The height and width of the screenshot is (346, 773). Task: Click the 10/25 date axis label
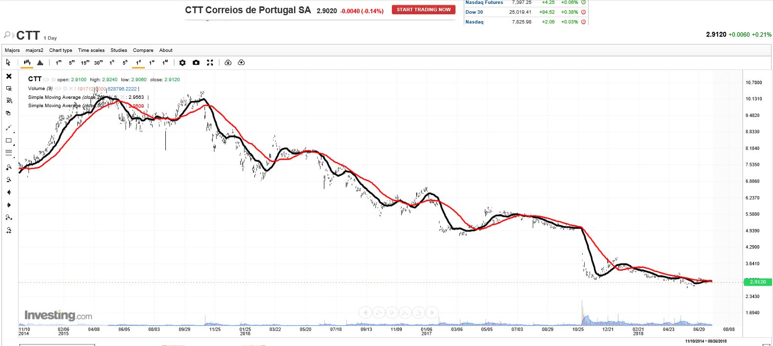[x=578, y=329]
